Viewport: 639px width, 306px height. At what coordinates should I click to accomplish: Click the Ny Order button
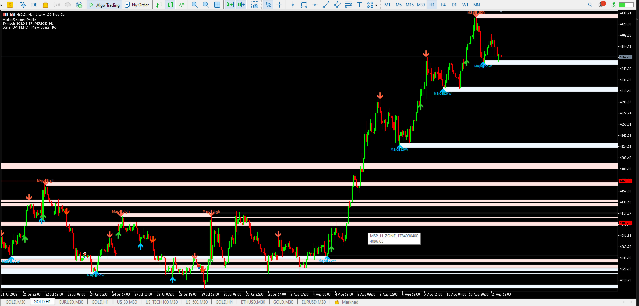click(x=137, y=5)
